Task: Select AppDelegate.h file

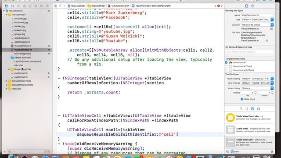Action: tap(22, 38)
